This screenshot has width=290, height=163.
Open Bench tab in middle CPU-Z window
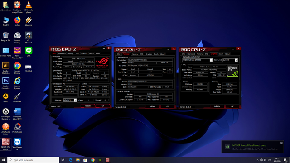click(156, 54)
